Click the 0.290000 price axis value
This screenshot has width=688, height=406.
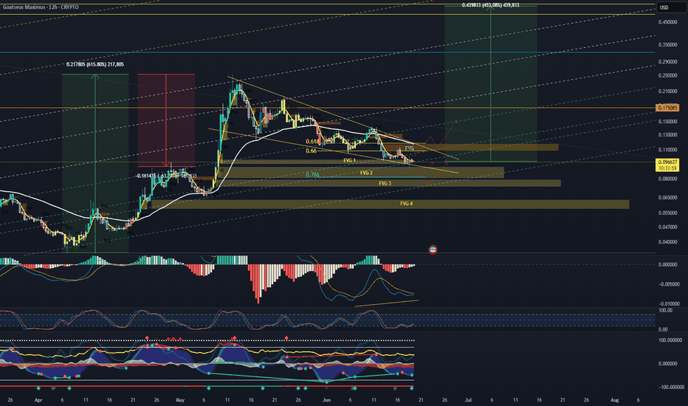(667, 62)
